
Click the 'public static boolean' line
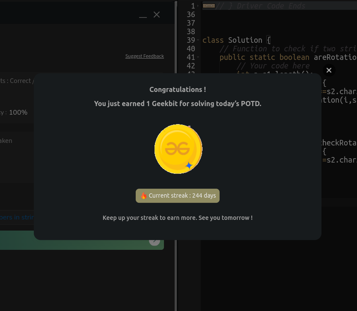(x=288, y=57)
